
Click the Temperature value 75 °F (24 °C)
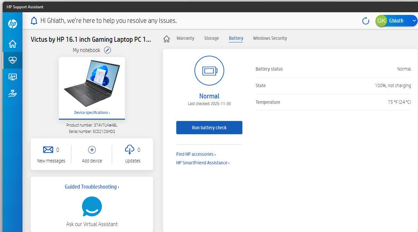[399, 102]
